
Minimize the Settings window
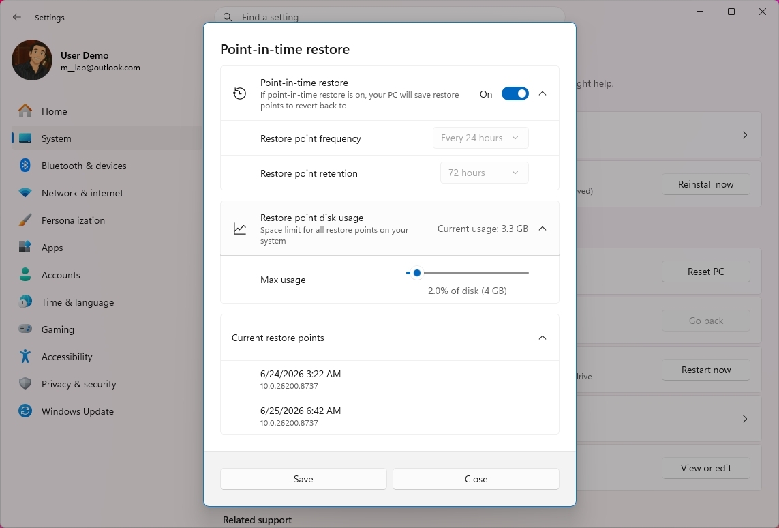(699, 12)
